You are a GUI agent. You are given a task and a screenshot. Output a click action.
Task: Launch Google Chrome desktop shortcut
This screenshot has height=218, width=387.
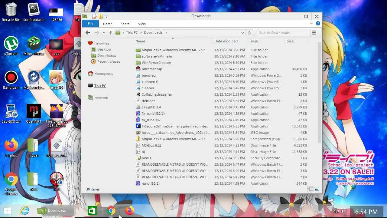pyautogui.click(x=11, y=183)
